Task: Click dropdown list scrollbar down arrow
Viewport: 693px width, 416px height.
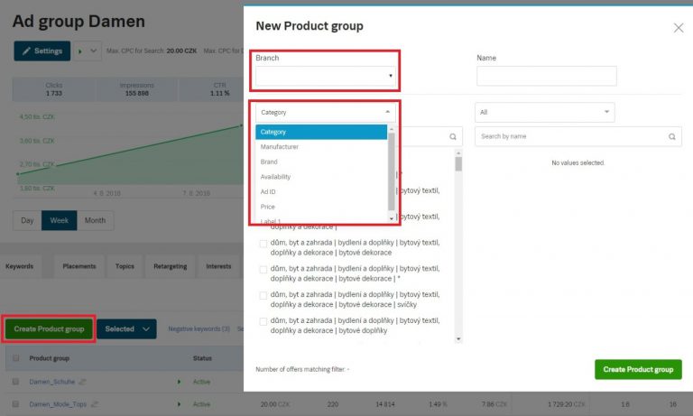Action: [x=391, y=218]
